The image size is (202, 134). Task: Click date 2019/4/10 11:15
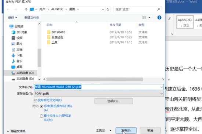[x=121, y=42]
